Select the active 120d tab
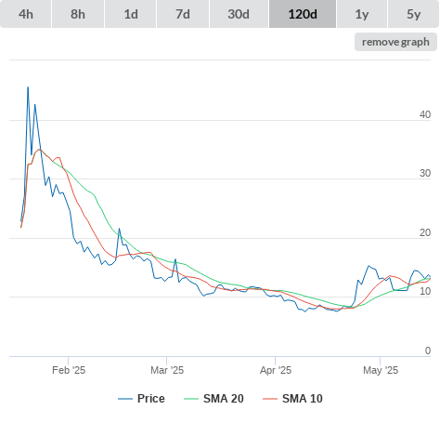This screenshot has height=423, width=440. 303,14
